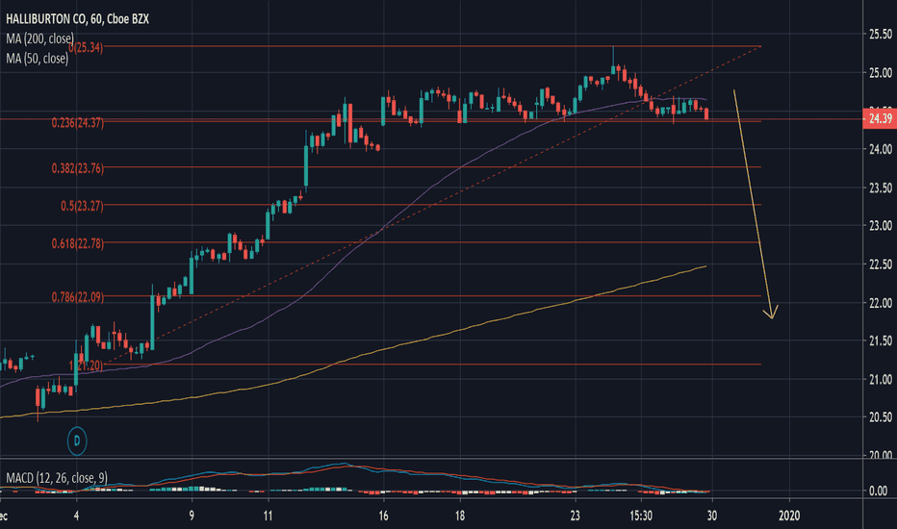The image size is (897, 529).
Task: Click the 20.50 price axis label
Action: point(881,417)
